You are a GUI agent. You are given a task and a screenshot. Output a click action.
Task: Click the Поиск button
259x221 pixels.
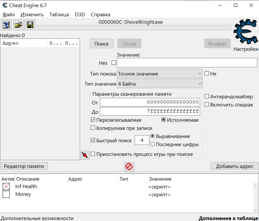[102, 44]
